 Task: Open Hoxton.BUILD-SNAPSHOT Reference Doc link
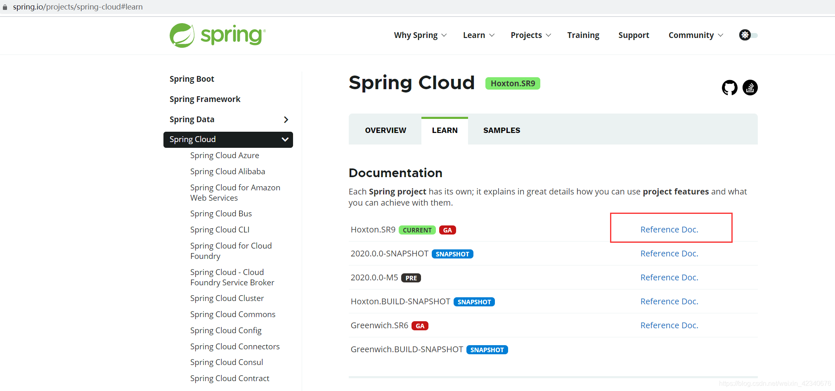point(669,301)
